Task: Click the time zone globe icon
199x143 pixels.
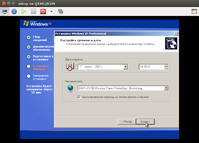Action: pos(70,88)
